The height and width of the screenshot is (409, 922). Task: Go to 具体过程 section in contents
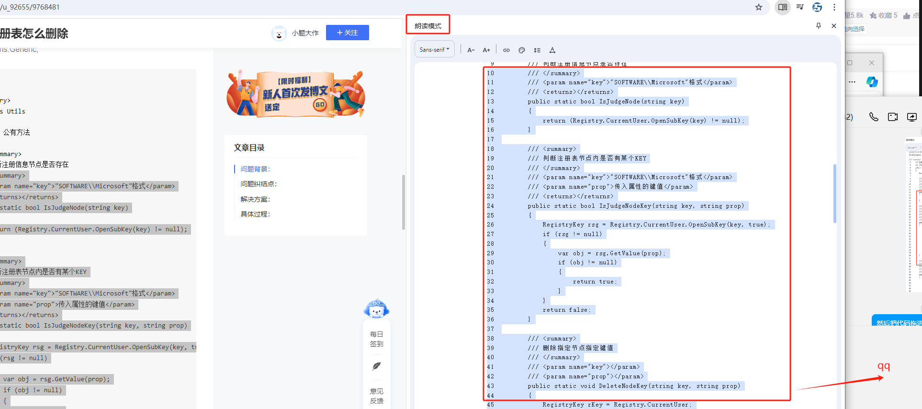255,214
